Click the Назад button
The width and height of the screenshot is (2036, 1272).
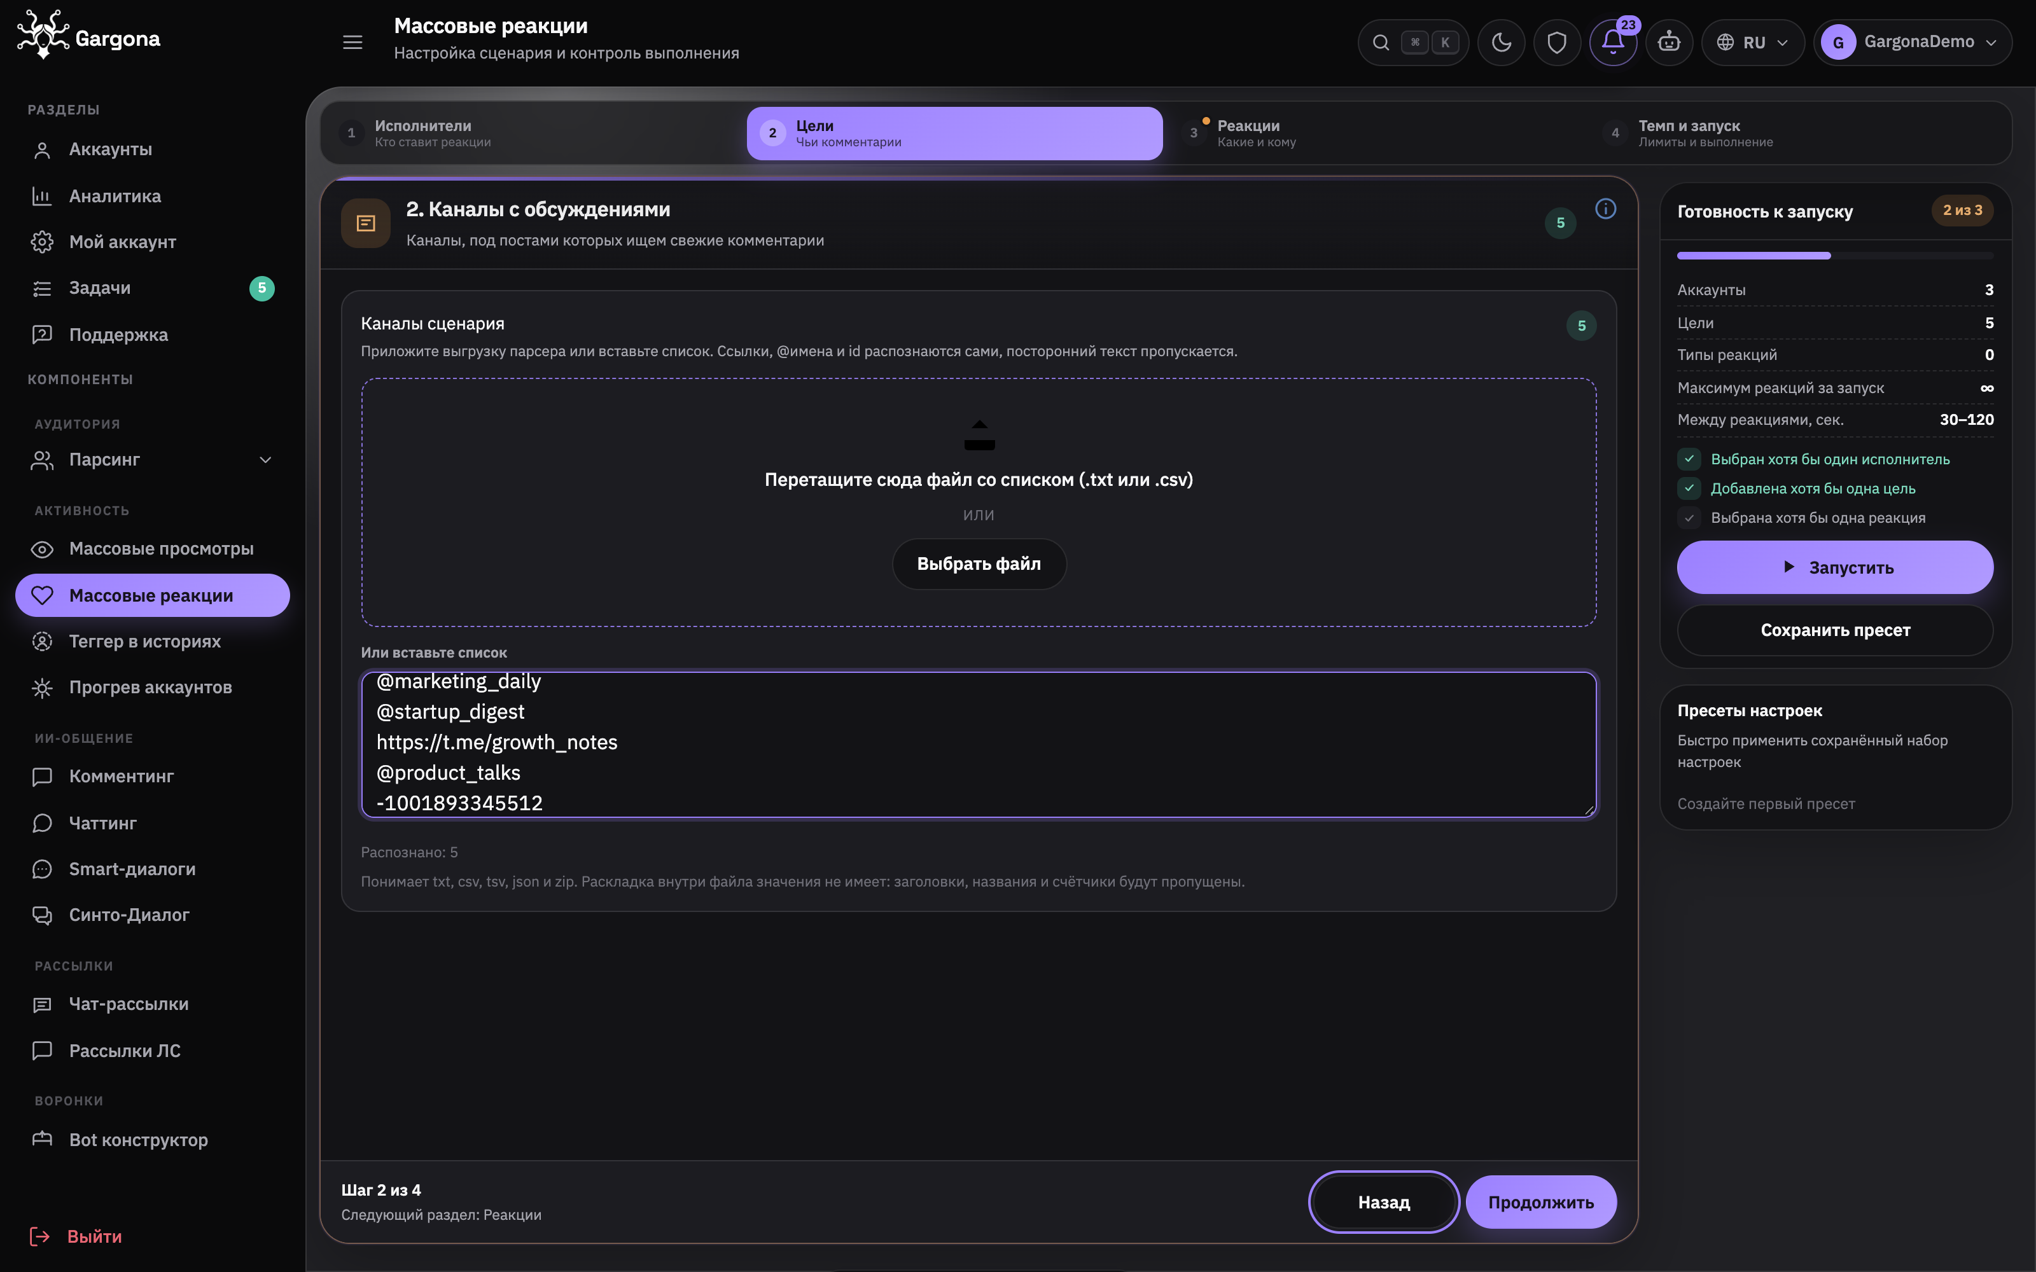tap(1384, 1202)
